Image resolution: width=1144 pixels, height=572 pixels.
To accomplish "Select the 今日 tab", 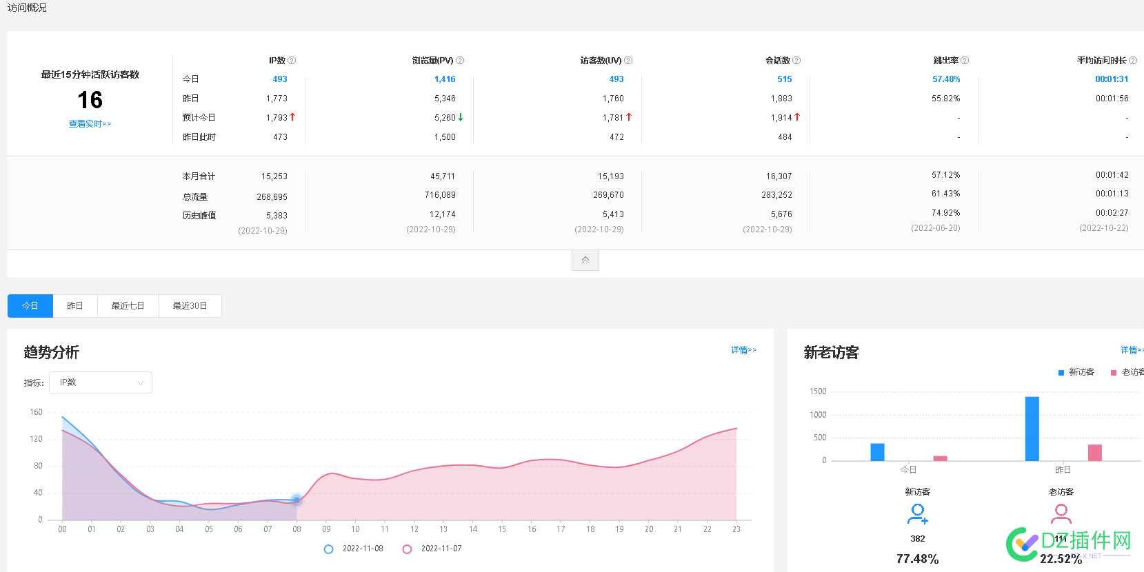I will click(x=30, y=306).
